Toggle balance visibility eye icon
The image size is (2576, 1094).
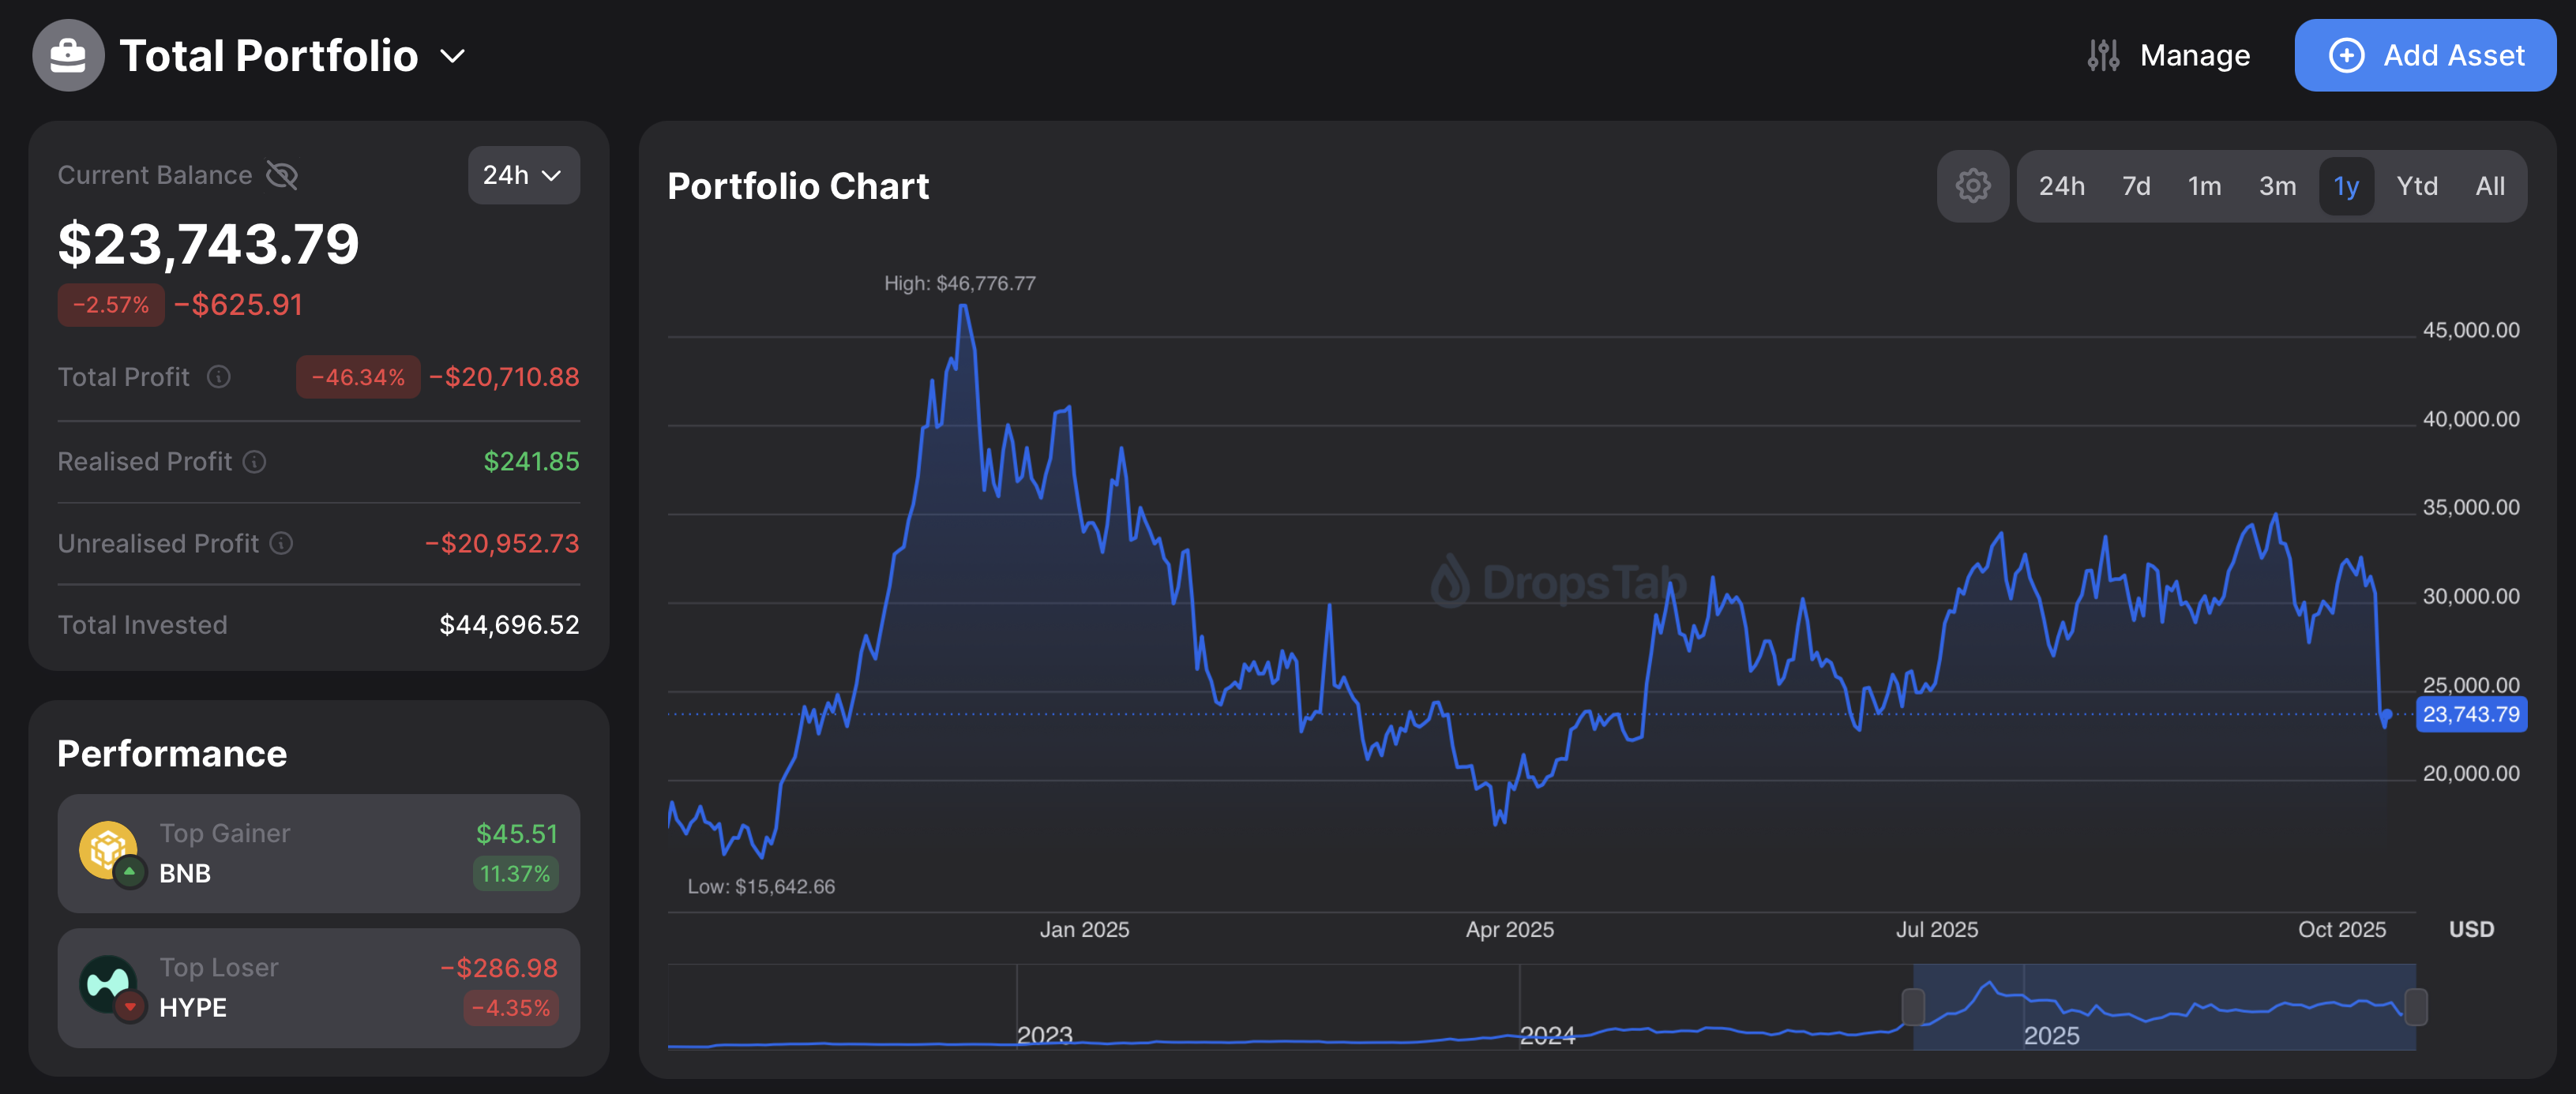point(282,176)
